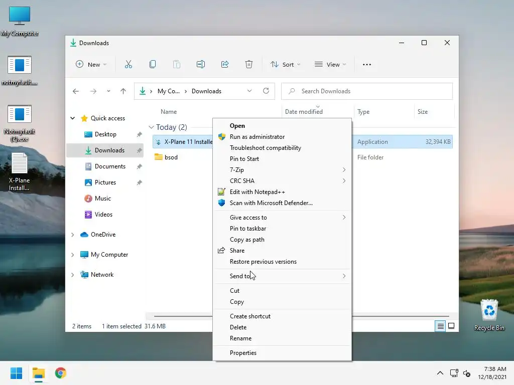The width and height of the screenshot is (514, 385).
Task: Switch to large thumbnails view icon
Action: pos(451,326)
